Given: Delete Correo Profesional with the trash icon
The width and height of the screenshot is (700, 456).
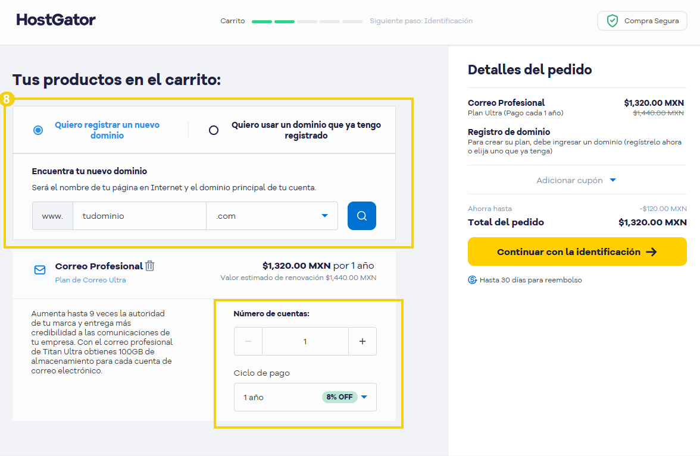Looking at the screenshot, I should click(x=150, y=266).
